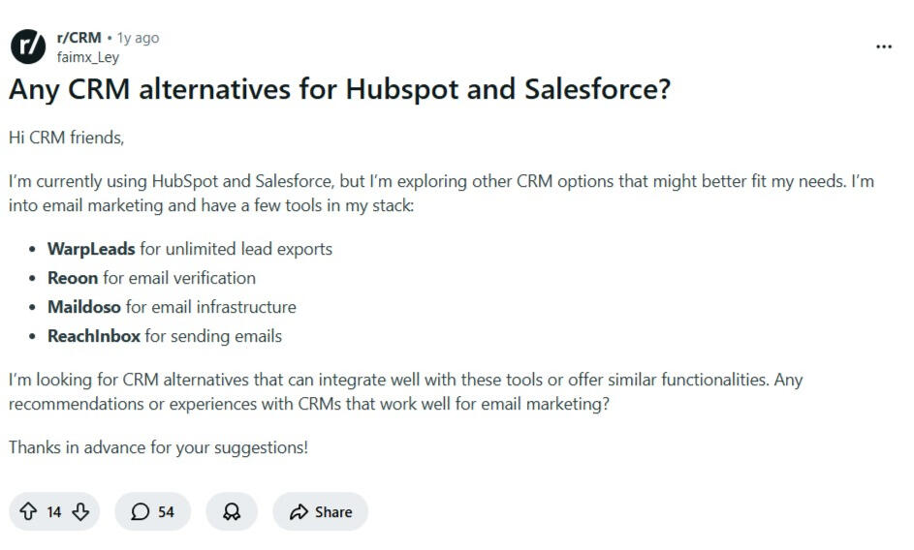The width and height of the screenshot is (914, 550).
Task: Click the r/CRM community avatar icon
Action: click(27, 46)
